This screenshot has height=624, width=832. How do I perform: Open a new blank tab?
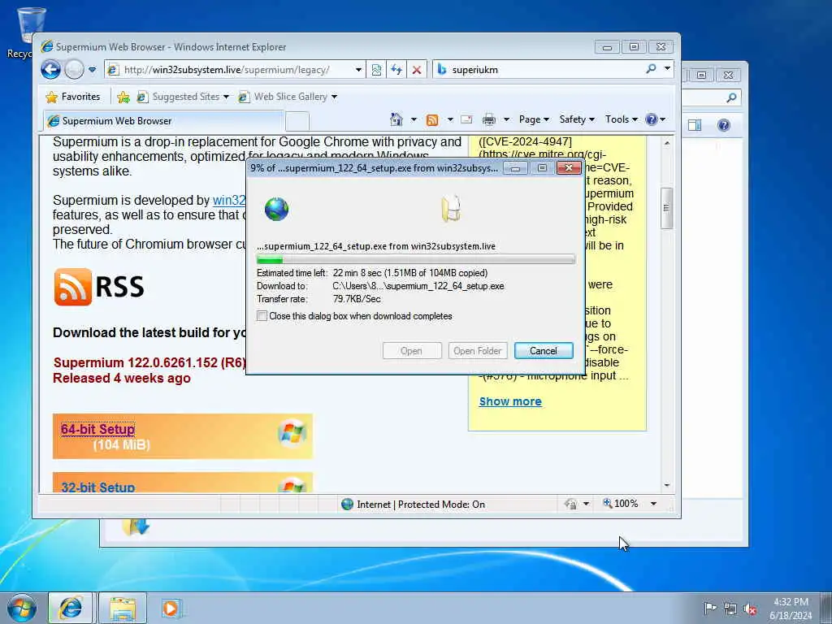[x=297, y=122]
